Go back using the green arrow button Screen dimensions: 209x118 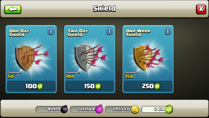13,9
